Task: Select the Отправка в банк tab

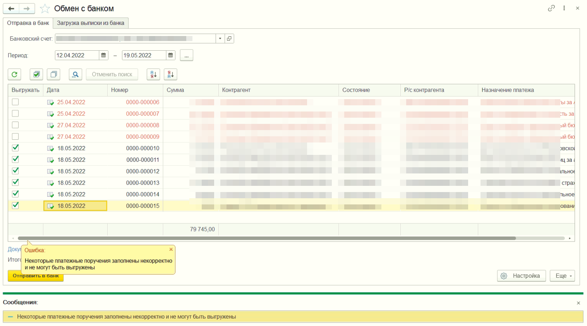Action: 28,23
